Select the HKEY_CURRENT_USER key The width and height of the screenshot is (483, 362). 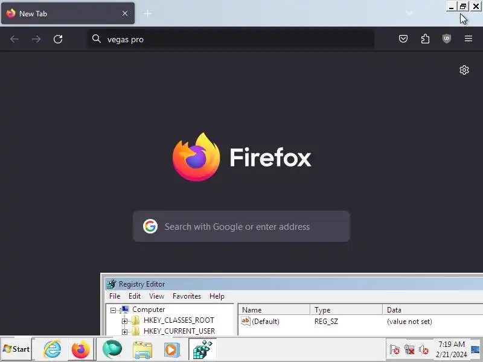[179, 331]
